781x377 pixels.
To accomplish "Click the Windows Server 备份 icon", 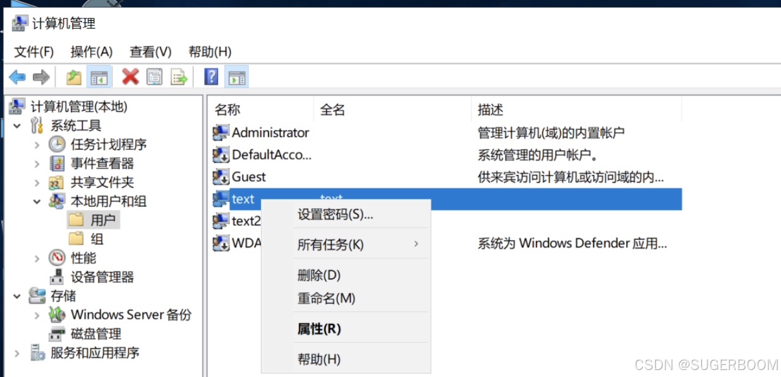I will point(57,314).
